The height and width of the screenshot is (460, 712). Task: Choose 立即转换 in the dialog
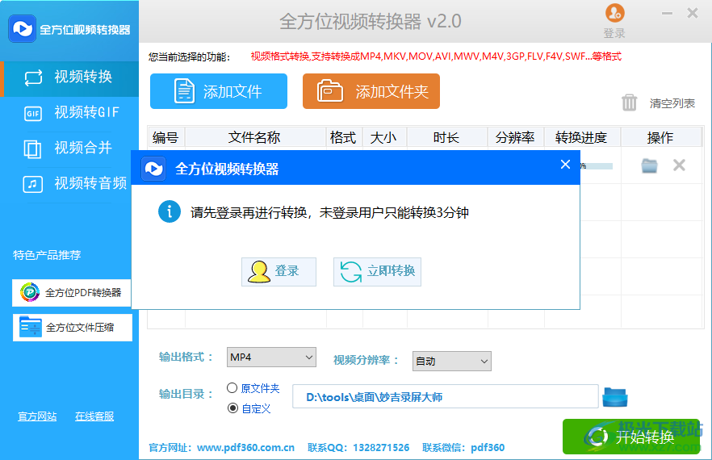pos(377,271)
